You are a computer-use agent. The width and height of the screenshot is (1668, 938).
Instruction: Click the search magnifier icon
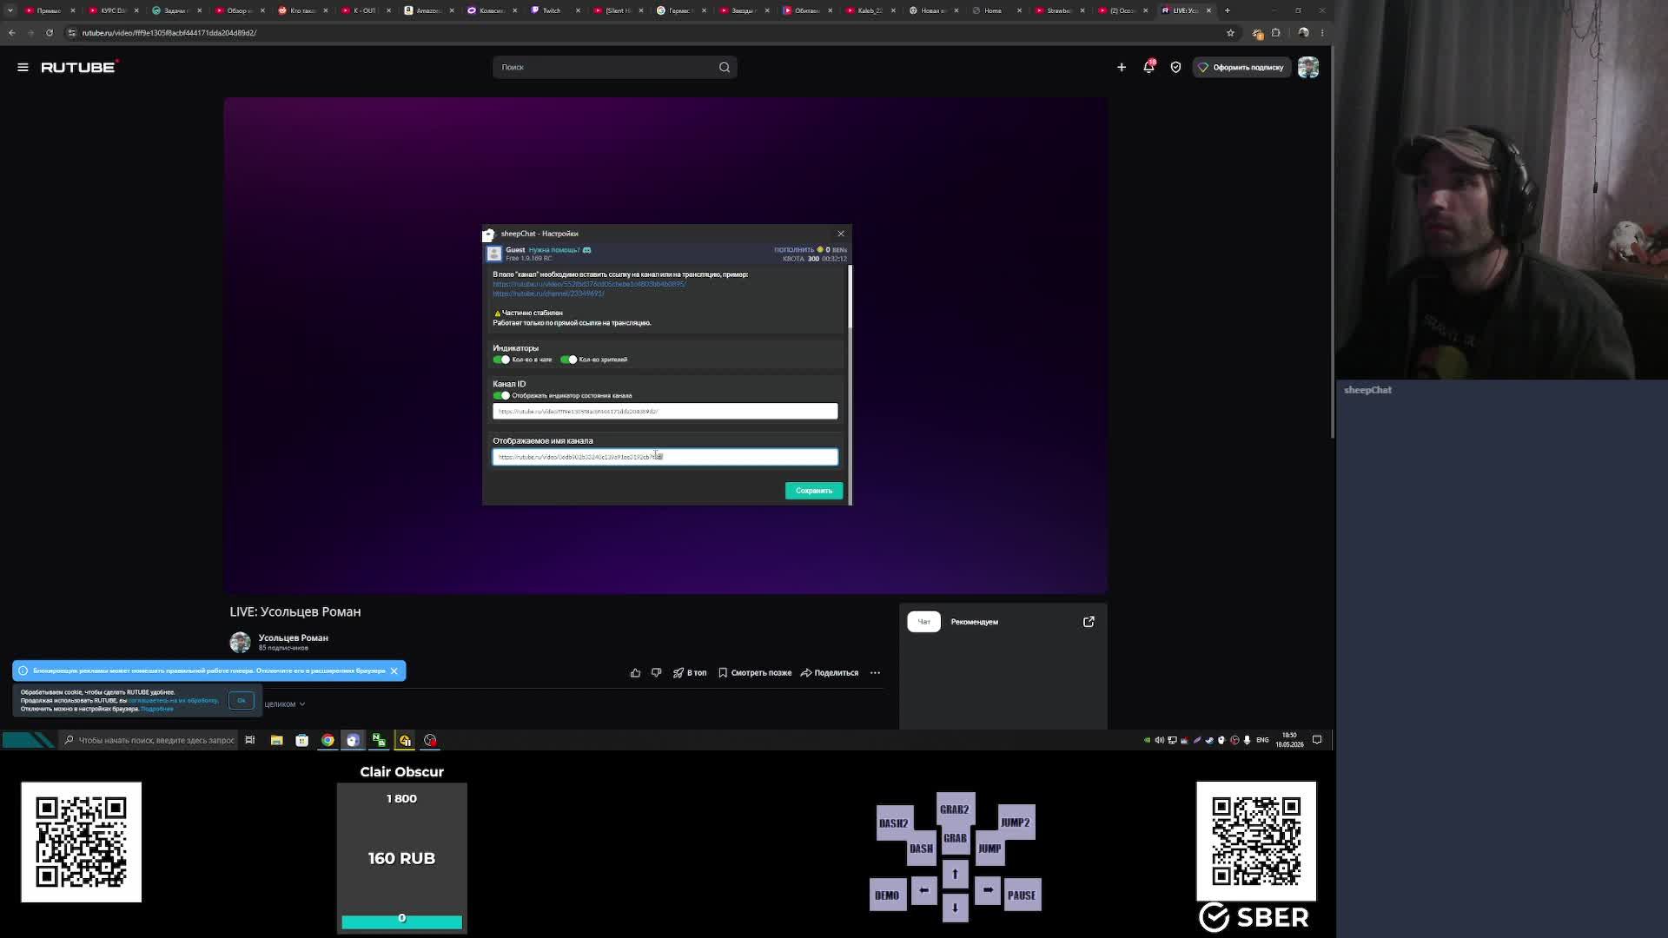coord(724,67)
